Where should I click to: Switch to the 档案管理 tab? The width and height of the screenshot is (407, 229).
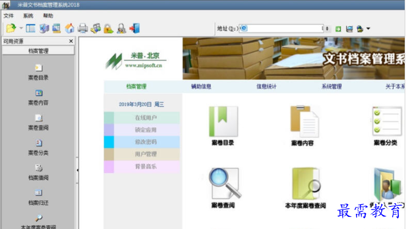point(136,86)
